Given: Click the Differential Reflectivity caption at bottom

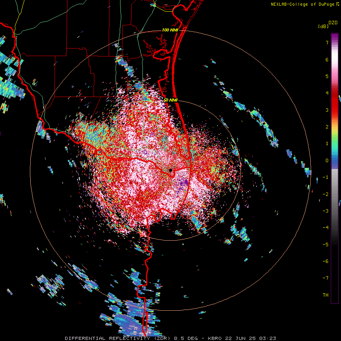Looking at the screenshot, I should pos(170,338).
